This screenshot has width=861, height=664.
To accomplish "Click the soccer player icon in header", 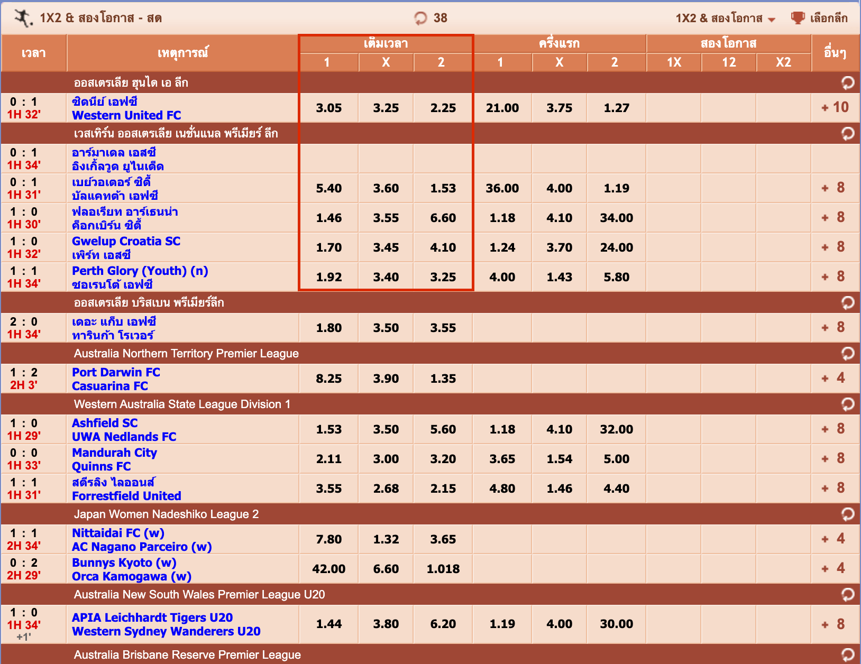I will click(23, 19).
